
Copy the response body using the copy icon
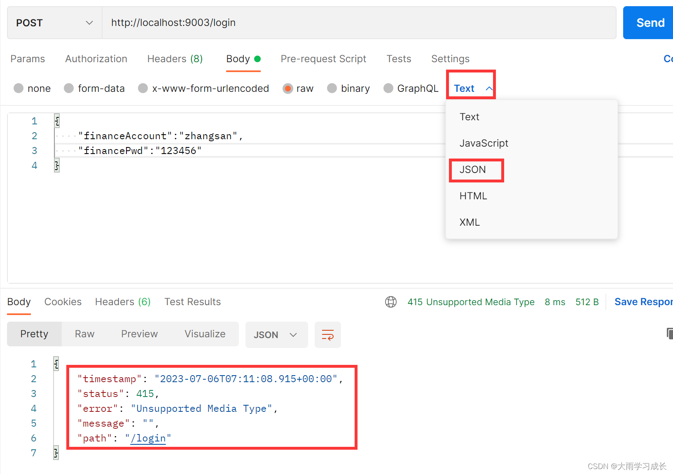click(x=670, y=334)
